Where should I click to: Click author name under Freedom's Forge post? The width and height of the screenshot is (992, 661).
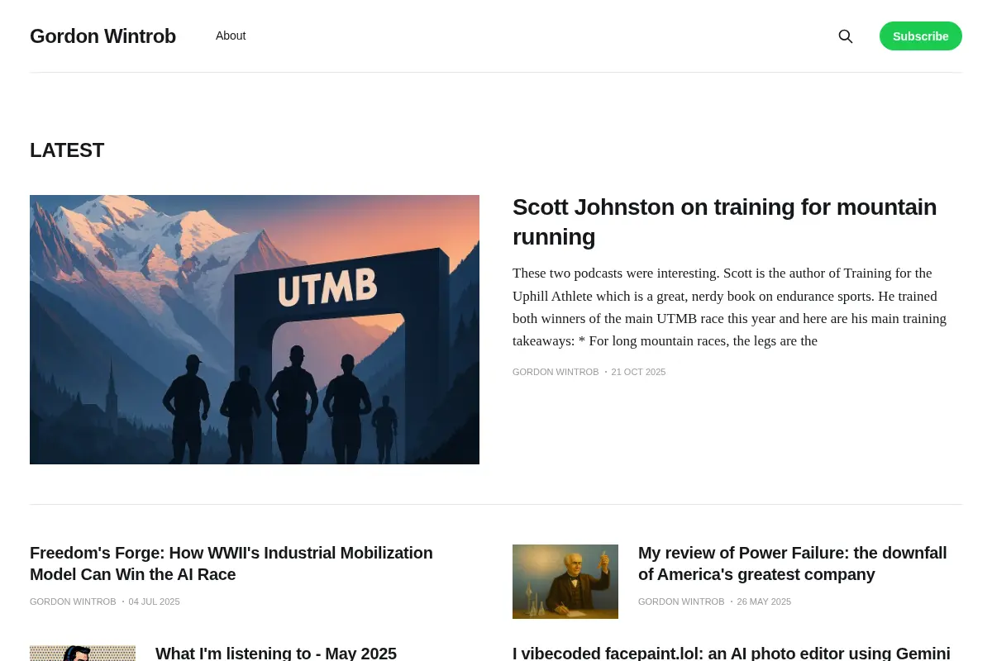[73, 602]
